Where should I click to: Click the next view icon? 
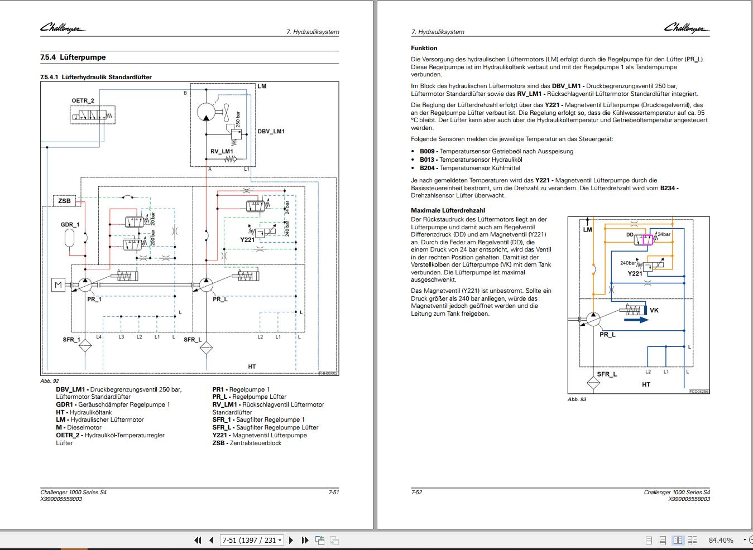coord(334,540)
